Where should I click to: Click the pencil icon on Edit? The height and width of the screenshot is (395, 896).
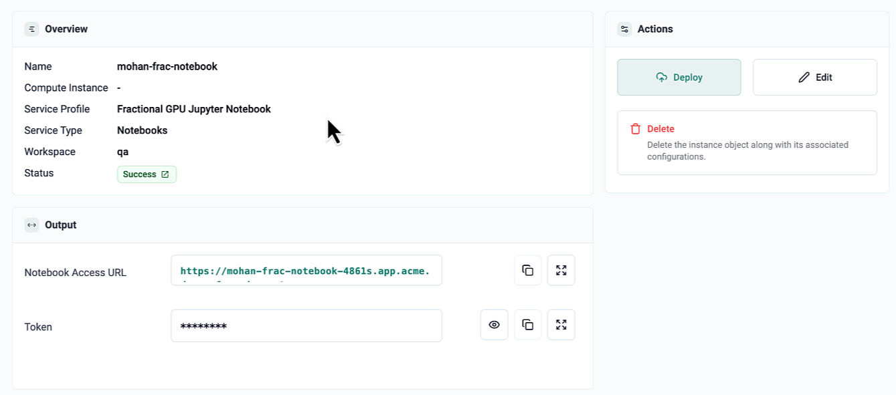[x=804, y=78]
